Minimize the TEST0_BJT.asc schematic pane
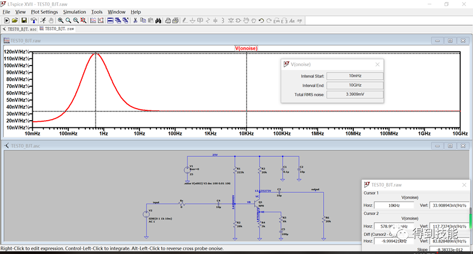The height and width of the screenshot is (254, 473). click(x=437, y=146)
